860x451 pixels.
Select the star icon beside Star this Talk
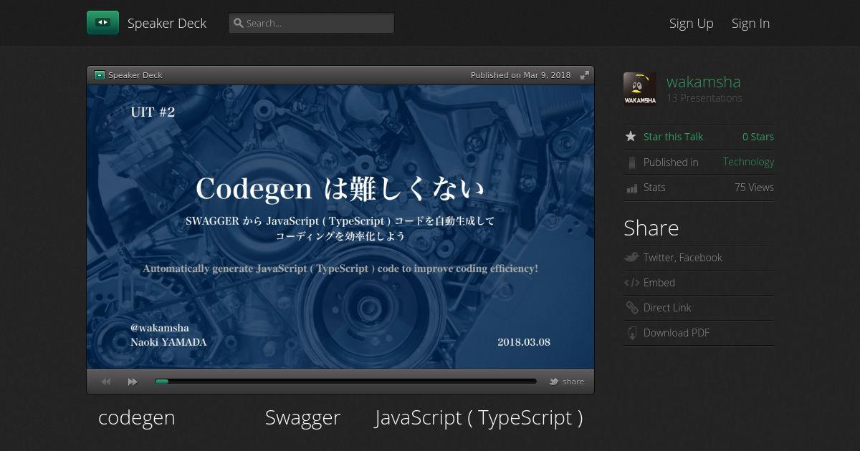pos(631,136)
